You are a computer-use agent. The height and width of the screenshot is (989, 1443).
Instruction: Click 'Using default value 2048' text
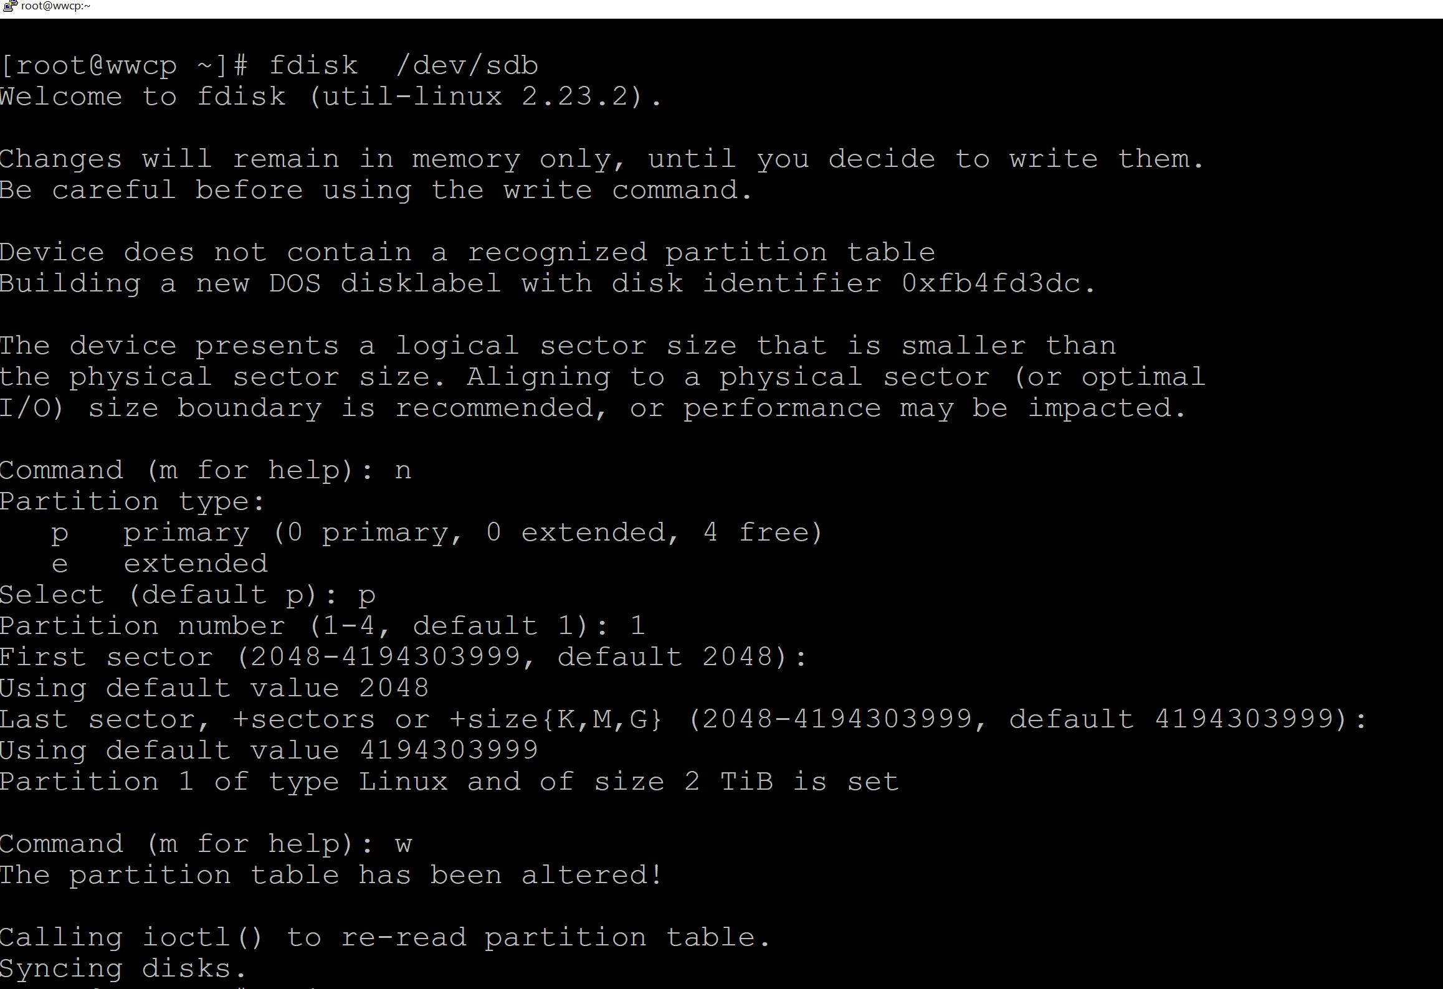[214, 689]
